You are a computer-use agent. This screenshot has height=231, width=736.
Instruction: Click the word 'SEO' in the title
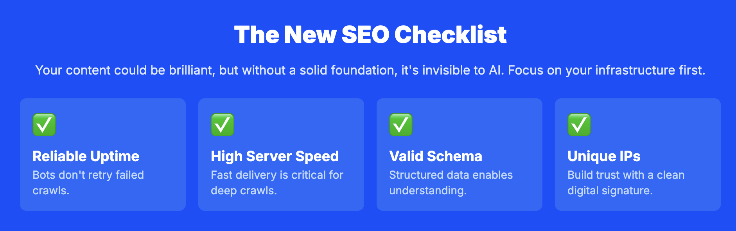tap(365, 35)
